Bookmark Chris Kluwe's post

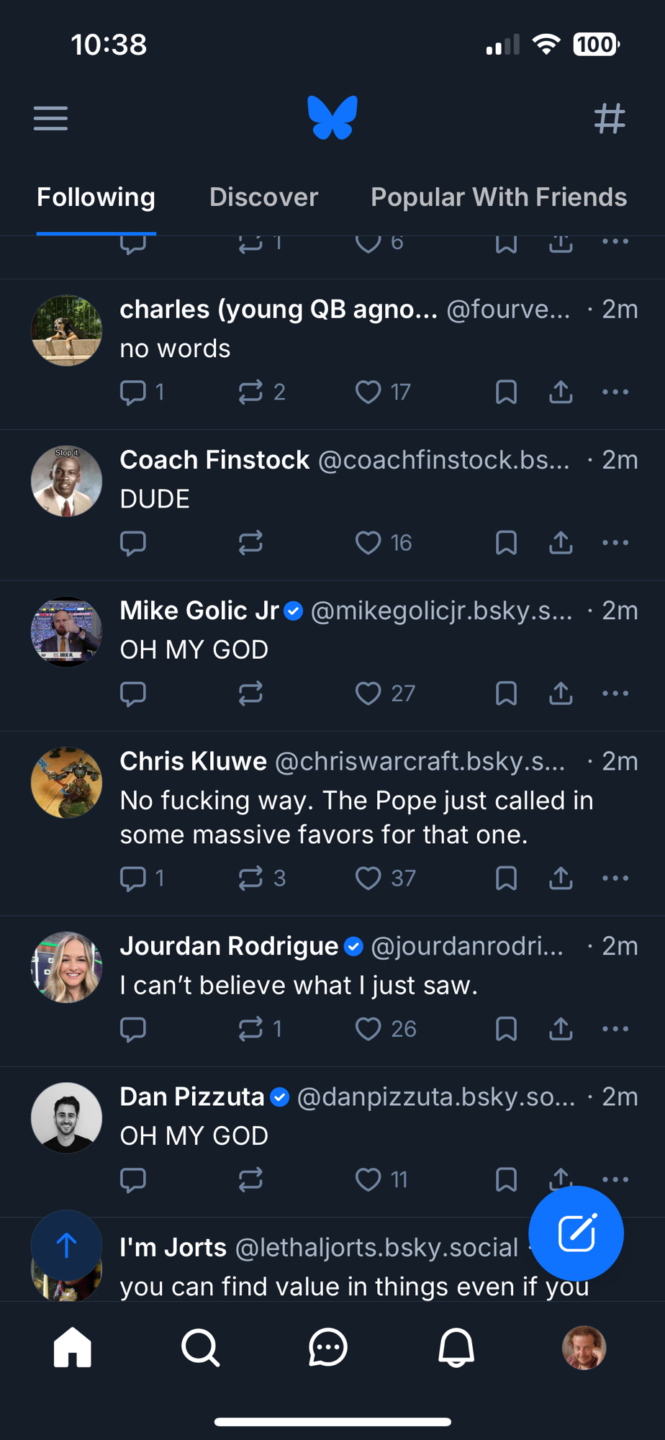[506, 878]
